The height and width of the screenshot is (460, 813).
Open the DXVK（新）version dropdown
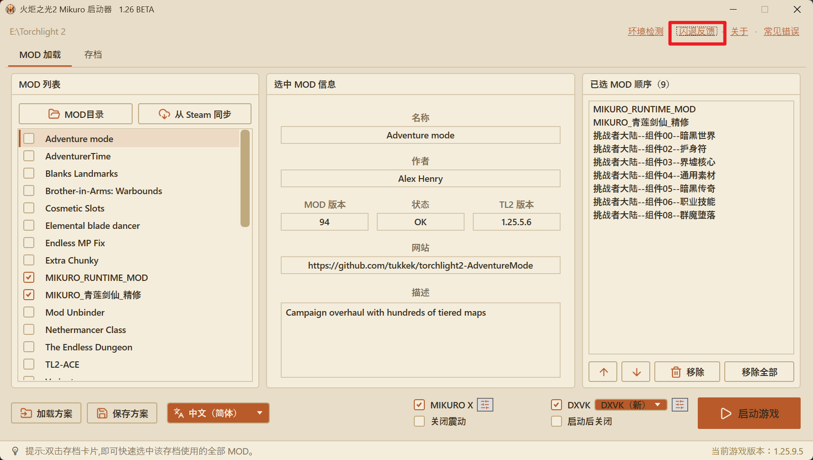(x=631, y=405)
